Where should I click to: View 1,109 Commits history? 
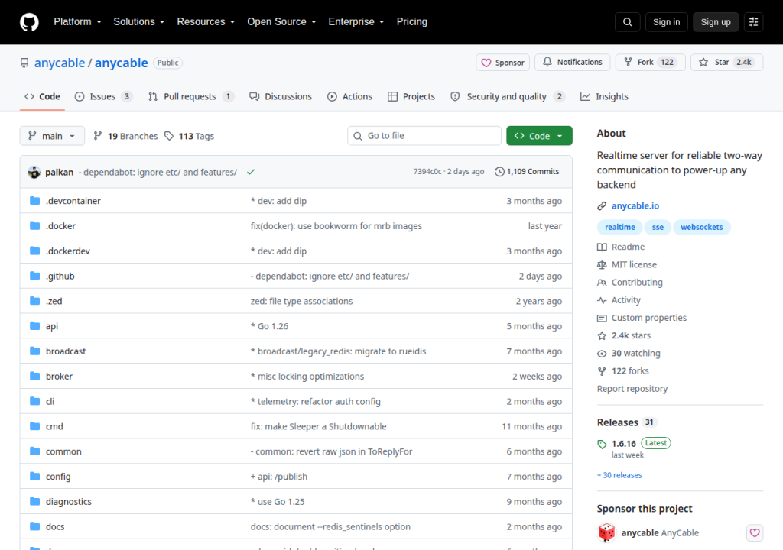coord(527,172)
